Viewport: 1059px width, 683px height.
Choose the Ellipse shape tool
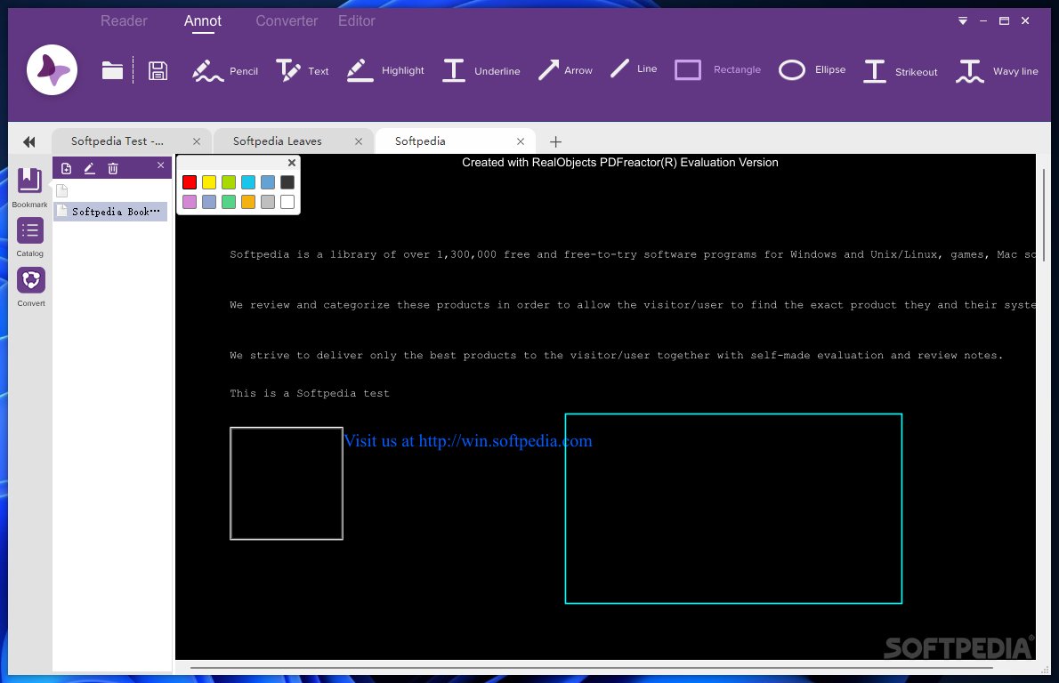coord(812,69)
